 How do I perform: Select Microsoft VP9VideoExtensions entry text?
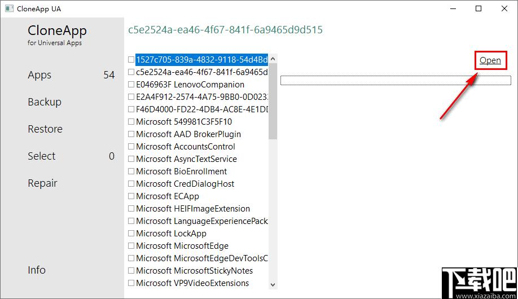[x=192, y=283]
